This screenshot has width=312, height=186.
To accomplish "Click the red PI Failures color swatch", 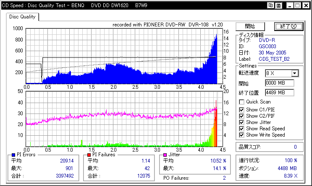I will pyautogui.click(x=89, y=155).
